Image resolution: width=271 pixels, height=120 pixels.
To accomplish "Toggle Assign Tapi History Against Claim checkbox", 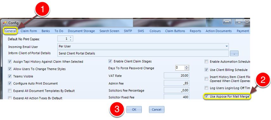I will (x=10, y=62).
